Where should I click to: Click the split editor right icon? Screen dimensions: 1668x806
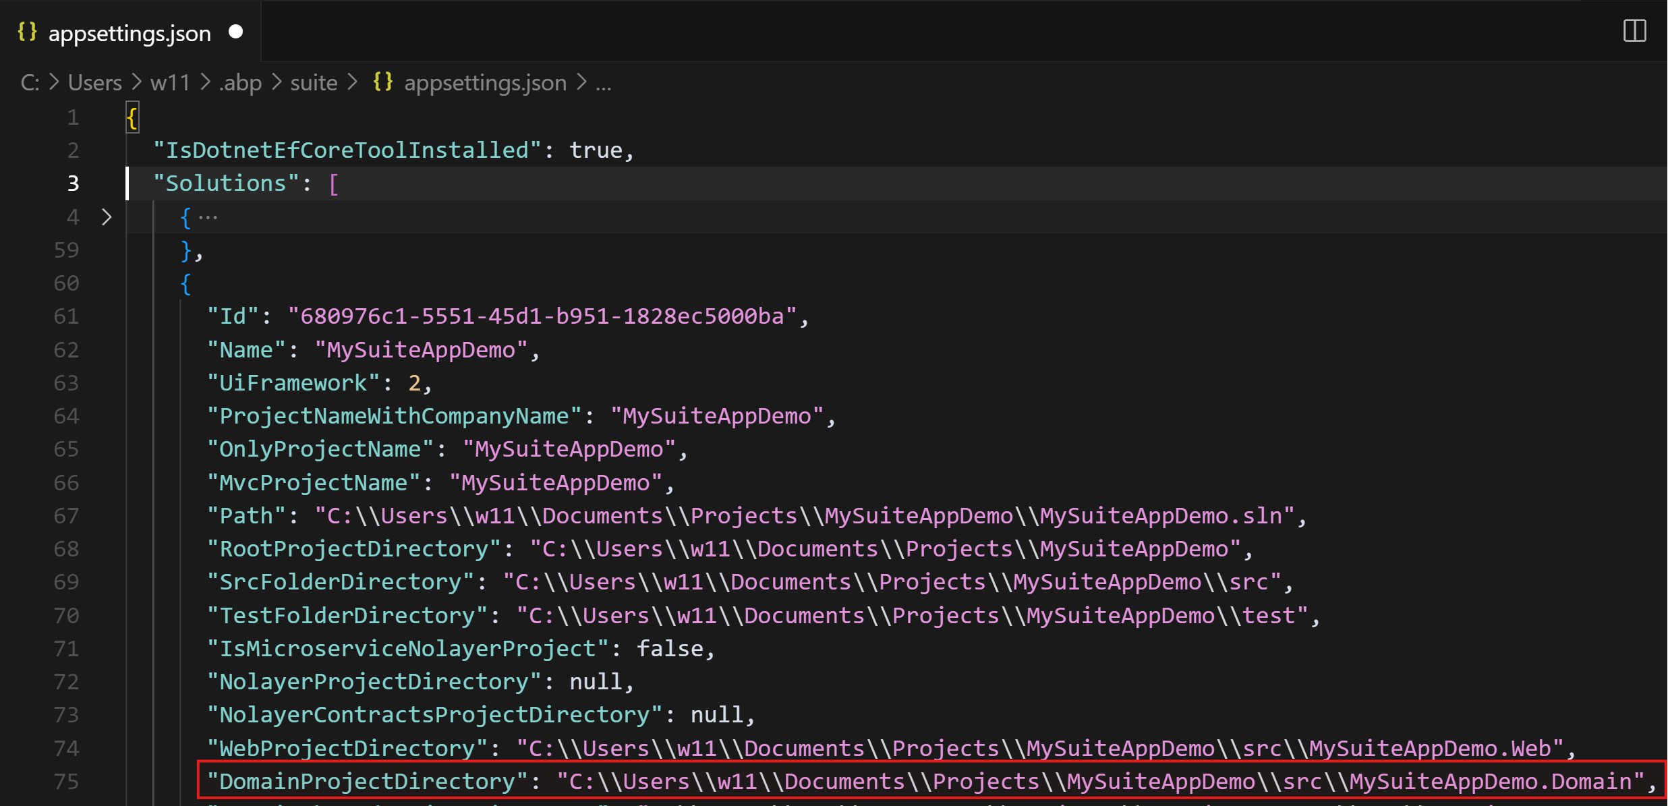click(x=1634, y=31)
